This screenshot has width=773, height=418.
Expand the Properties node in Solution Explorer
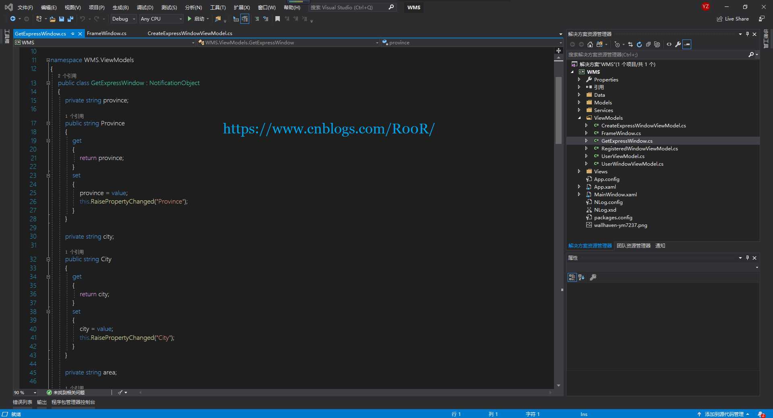click(579, 79)
